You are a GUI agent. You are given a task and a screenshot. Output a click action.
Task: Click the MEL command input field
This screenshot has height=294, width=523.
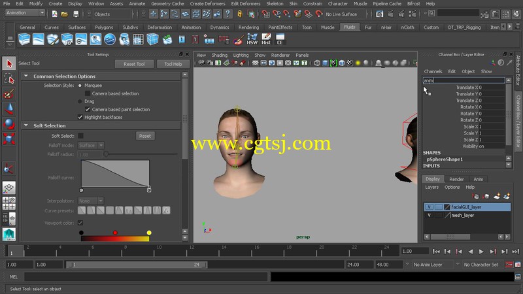pyautogui.click(x=146, y=276)
